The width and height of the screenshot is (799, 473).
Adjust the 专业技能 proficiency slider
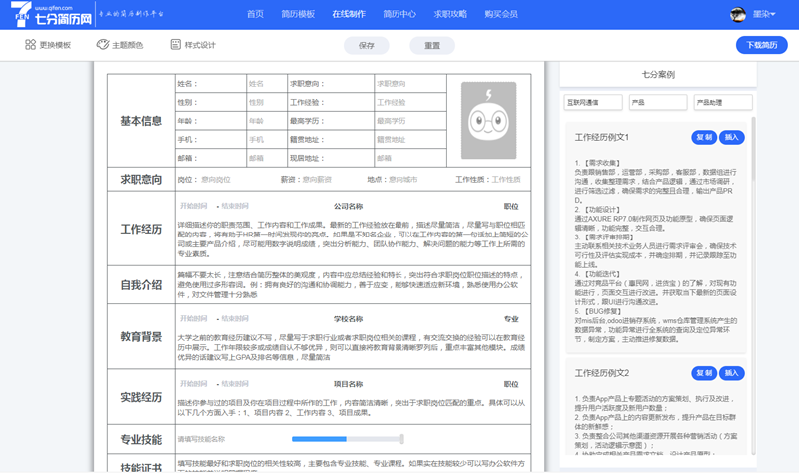(348, 439)
